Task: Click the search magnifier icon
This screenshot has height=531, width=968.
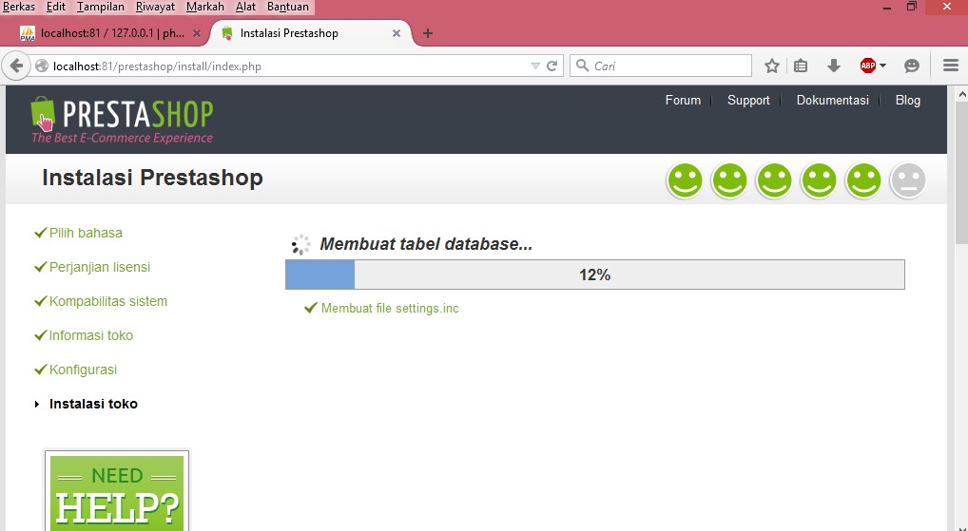Action: [x=582, y=66]
